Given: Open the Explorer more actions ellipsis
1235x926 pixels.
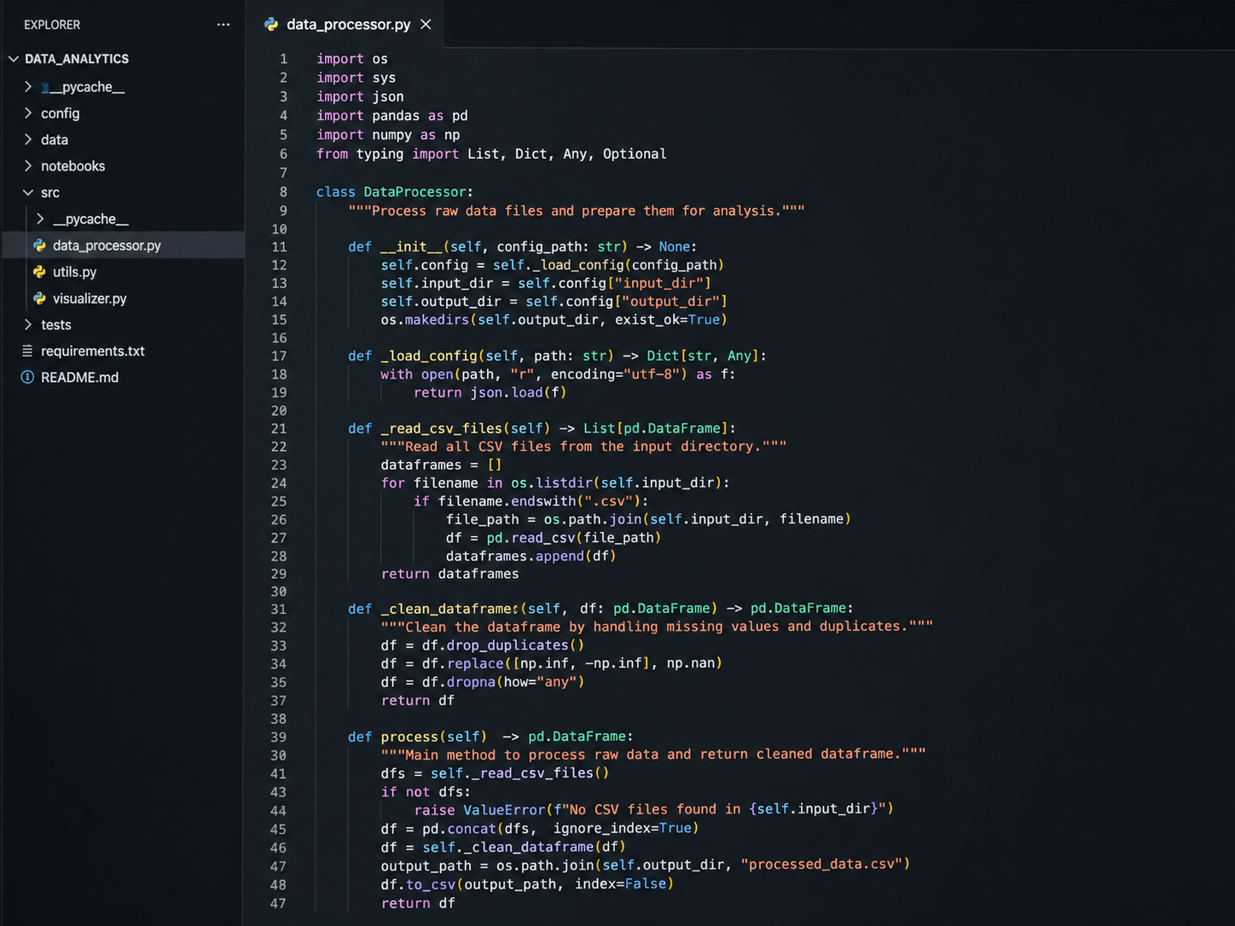Looking at the screenshot, I should (x=223, y=25).
